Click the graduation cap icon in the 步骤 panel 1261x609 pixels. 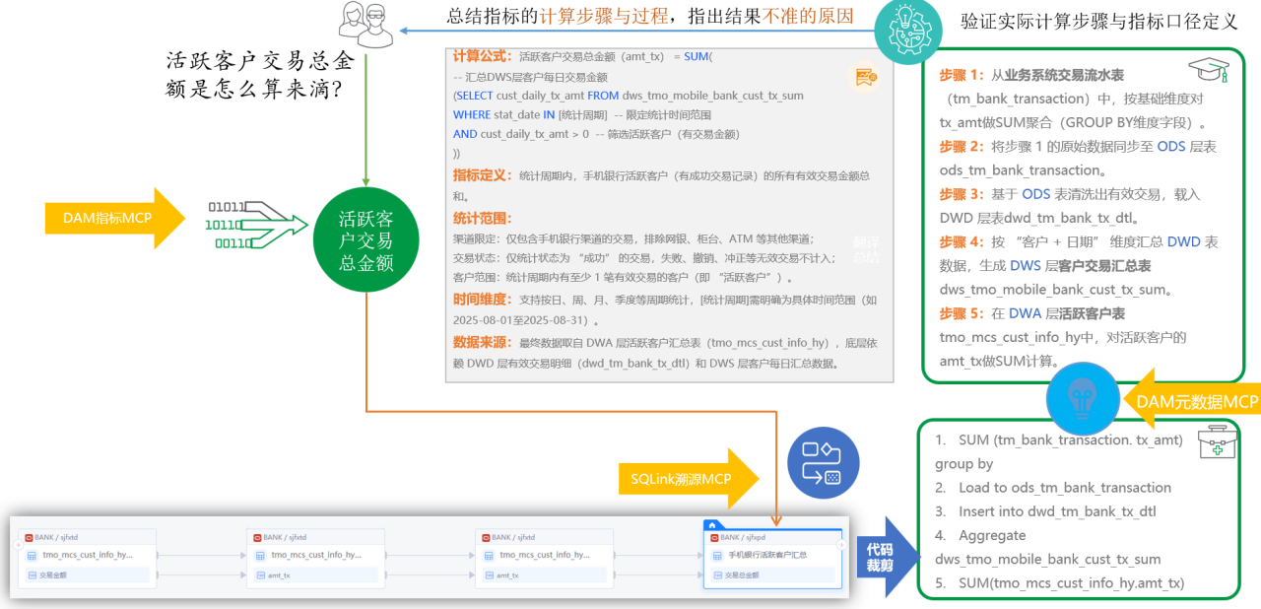(1209, 67)
